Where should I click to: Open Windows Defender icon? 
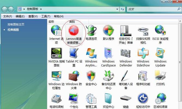[126, 53]
